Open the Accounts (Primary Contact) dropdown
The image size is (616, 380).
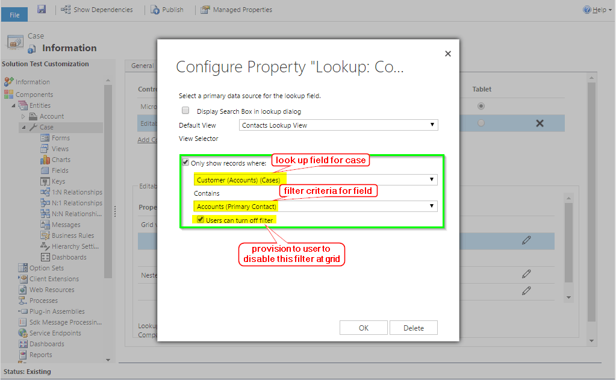point(431,206)
